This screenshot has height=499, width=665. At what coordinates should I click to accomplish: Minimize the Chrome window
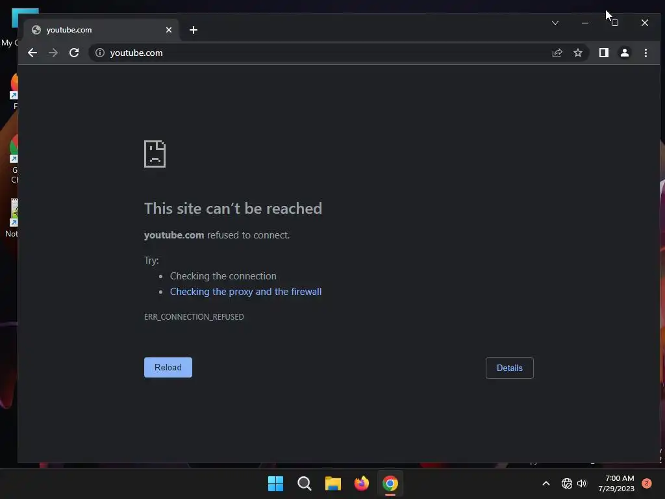coord(585,23)
